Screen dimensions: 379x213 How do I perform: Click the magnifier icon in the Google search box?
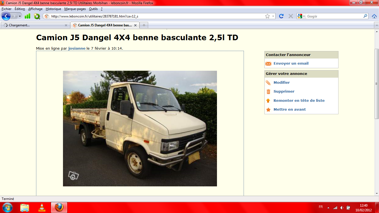(x=365, y=16)
